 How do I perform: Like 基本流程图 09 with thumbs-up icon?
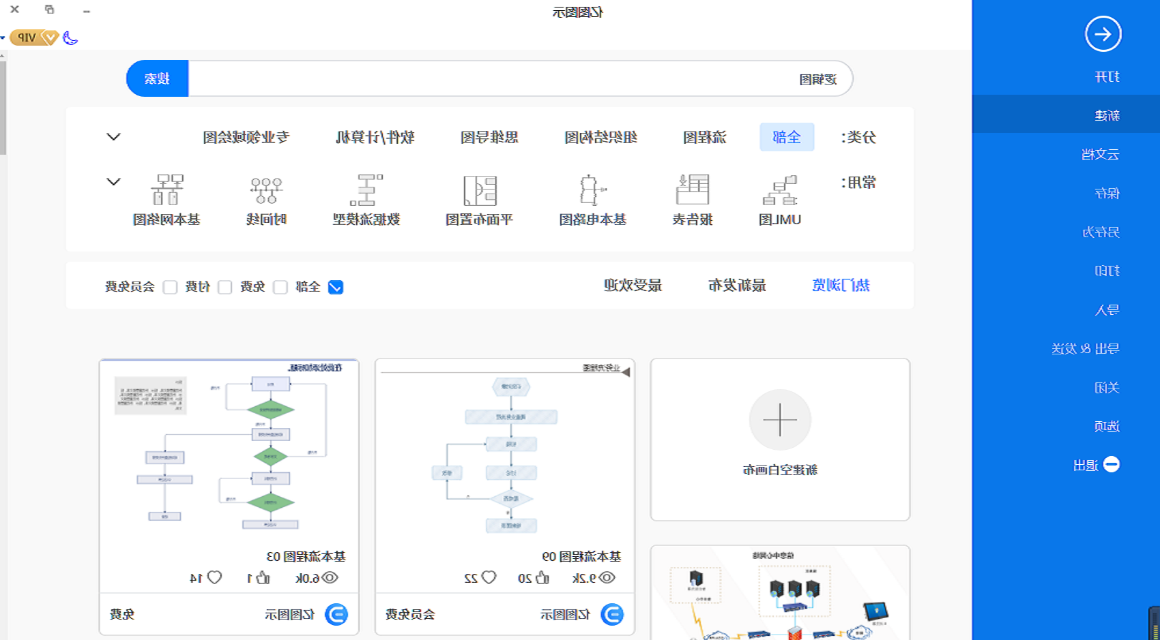[x=542, y=578]
